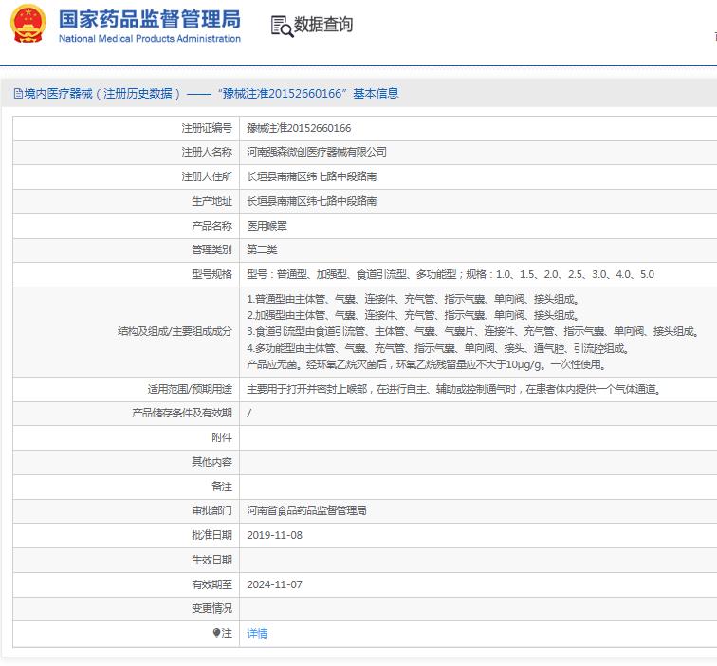Click the 数据查询 search document icon
717x666 pixels.
pyautogui.click(x=282, y=26)
